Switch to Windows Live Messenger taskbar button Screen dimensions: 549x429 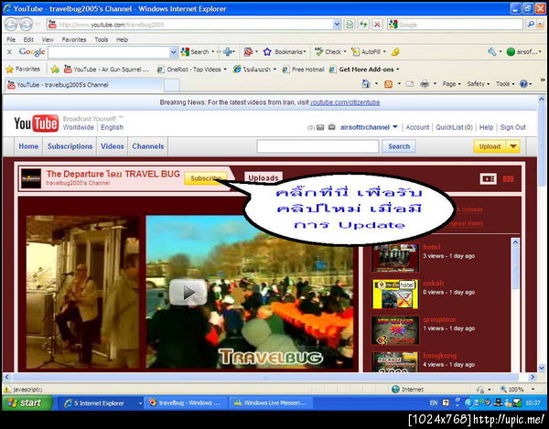coord(270,403)
